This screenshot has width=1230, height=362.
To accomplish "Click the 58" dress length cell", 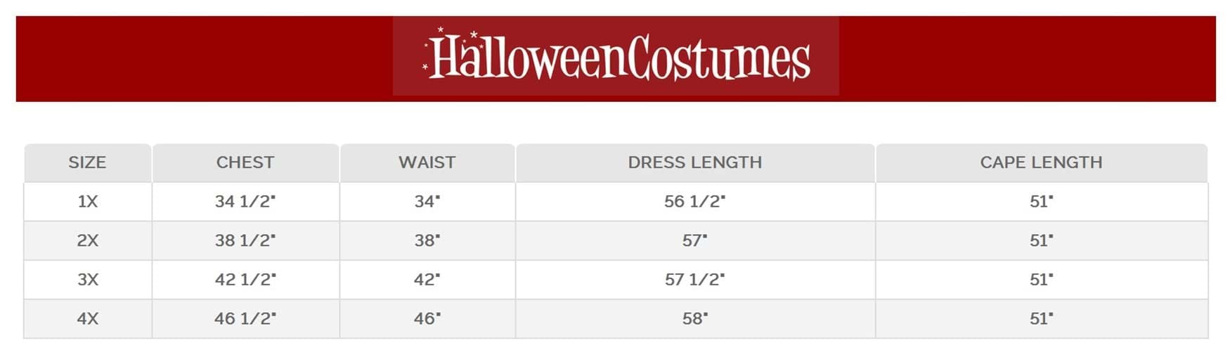I will click(x=694, y=318).
